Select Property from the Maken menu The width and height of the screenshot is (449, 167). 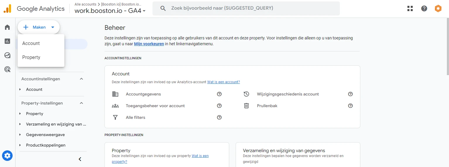point(31,57)
